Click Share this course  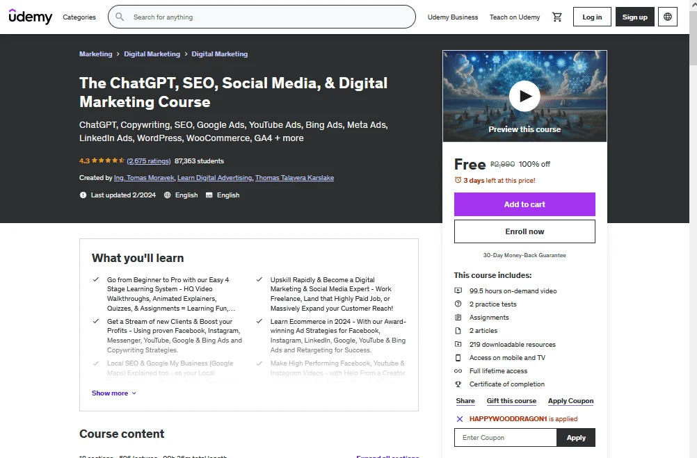[x=465, y=401]
